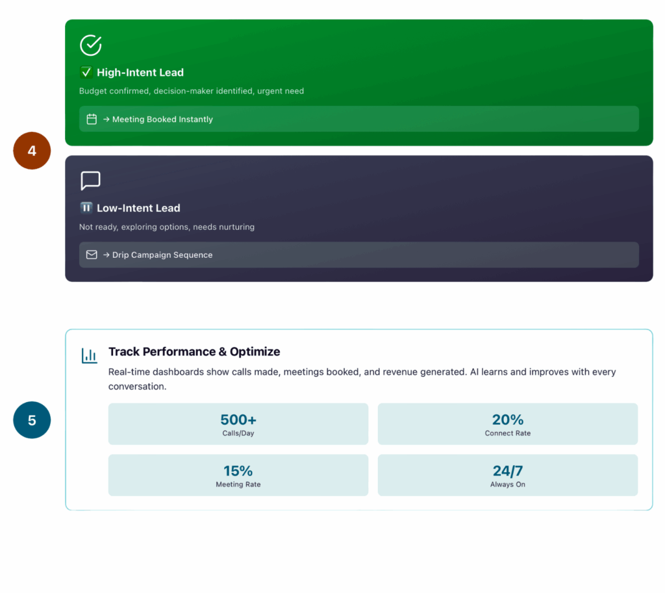Click the Not ready, exploring options description
Viewport: 665px width, 593px height.
click(167, 227)
